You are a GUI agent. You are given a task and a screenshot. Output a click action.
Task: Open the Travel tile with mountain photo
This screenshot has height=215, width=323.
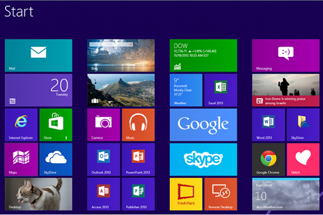click(x=121, y=90)
